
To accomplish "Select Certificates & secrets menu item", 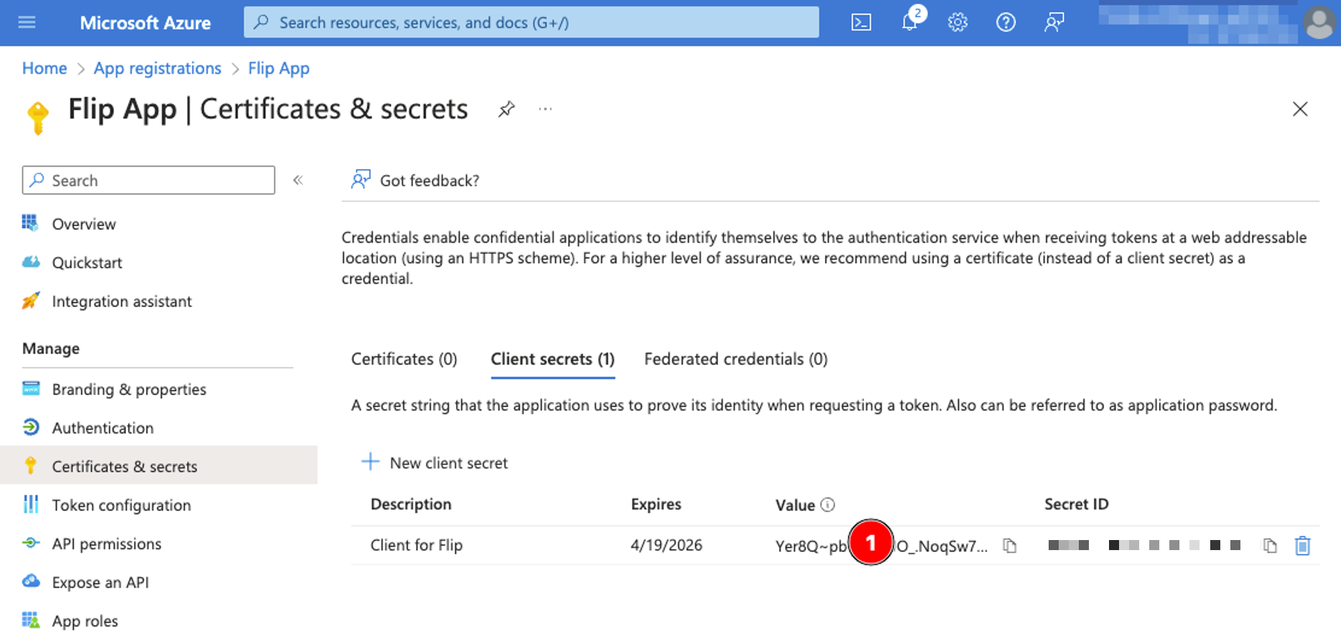I will click(x=158, y=466).
